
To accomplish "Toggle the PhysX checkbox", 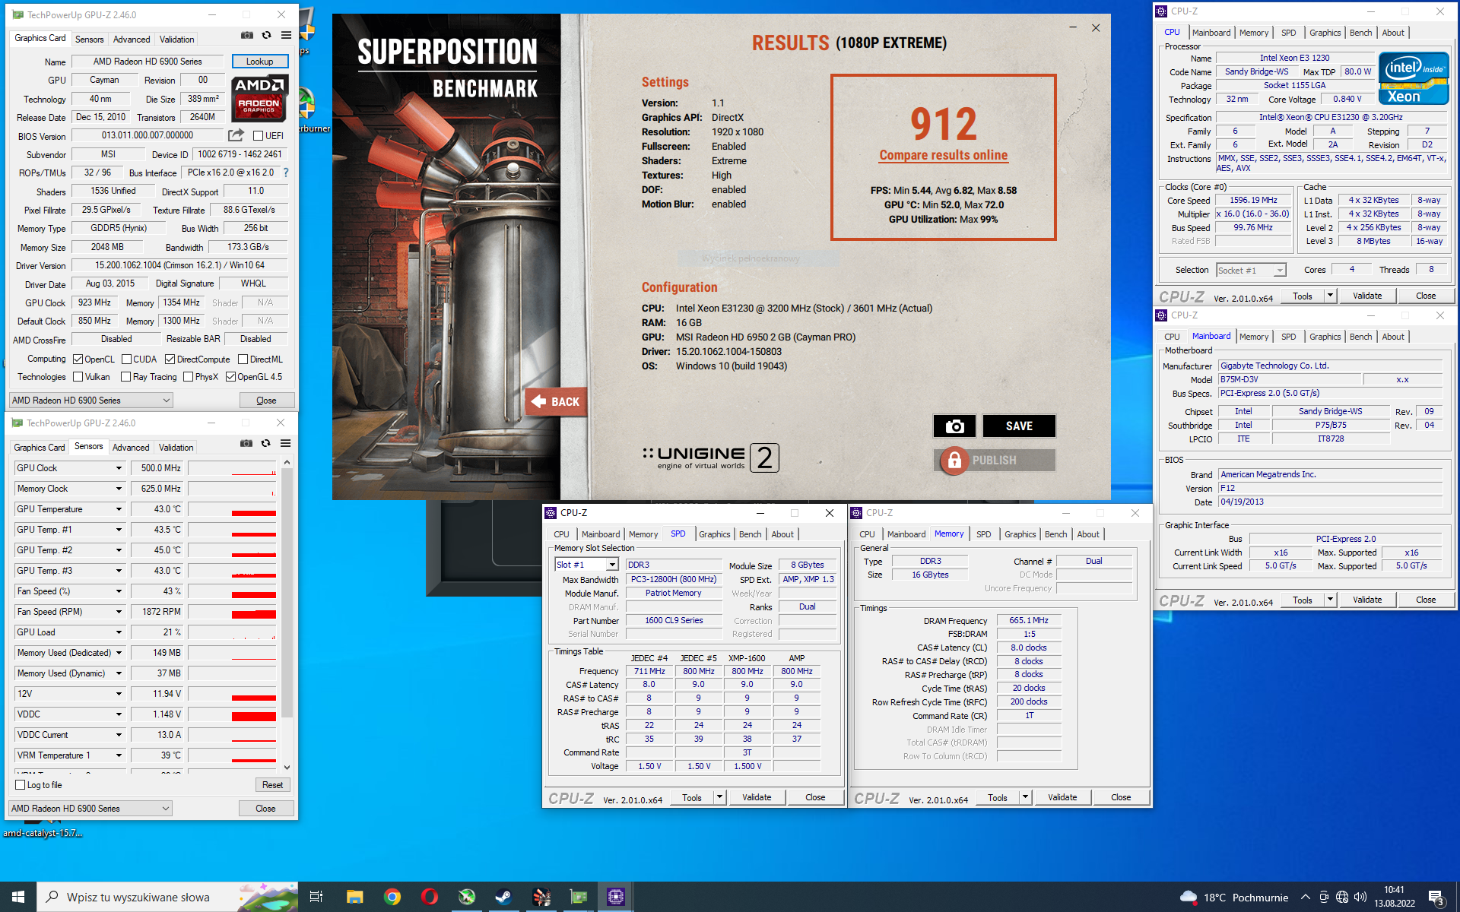I will [x=188, y=377].
